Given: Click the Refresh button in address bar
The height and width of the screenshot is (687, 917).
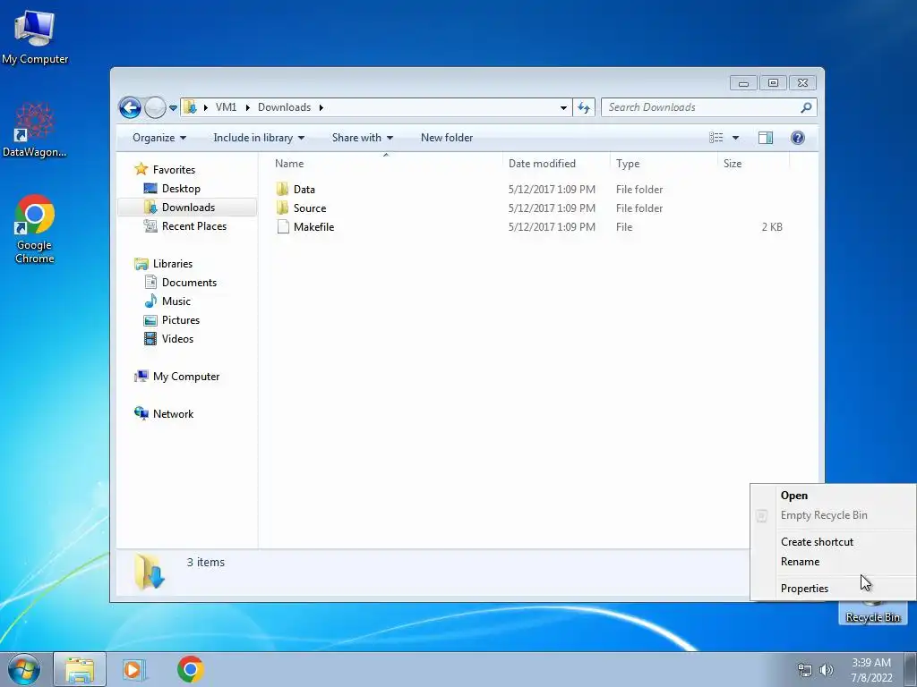Looking at the screenshot, I should tap(584, 107).
